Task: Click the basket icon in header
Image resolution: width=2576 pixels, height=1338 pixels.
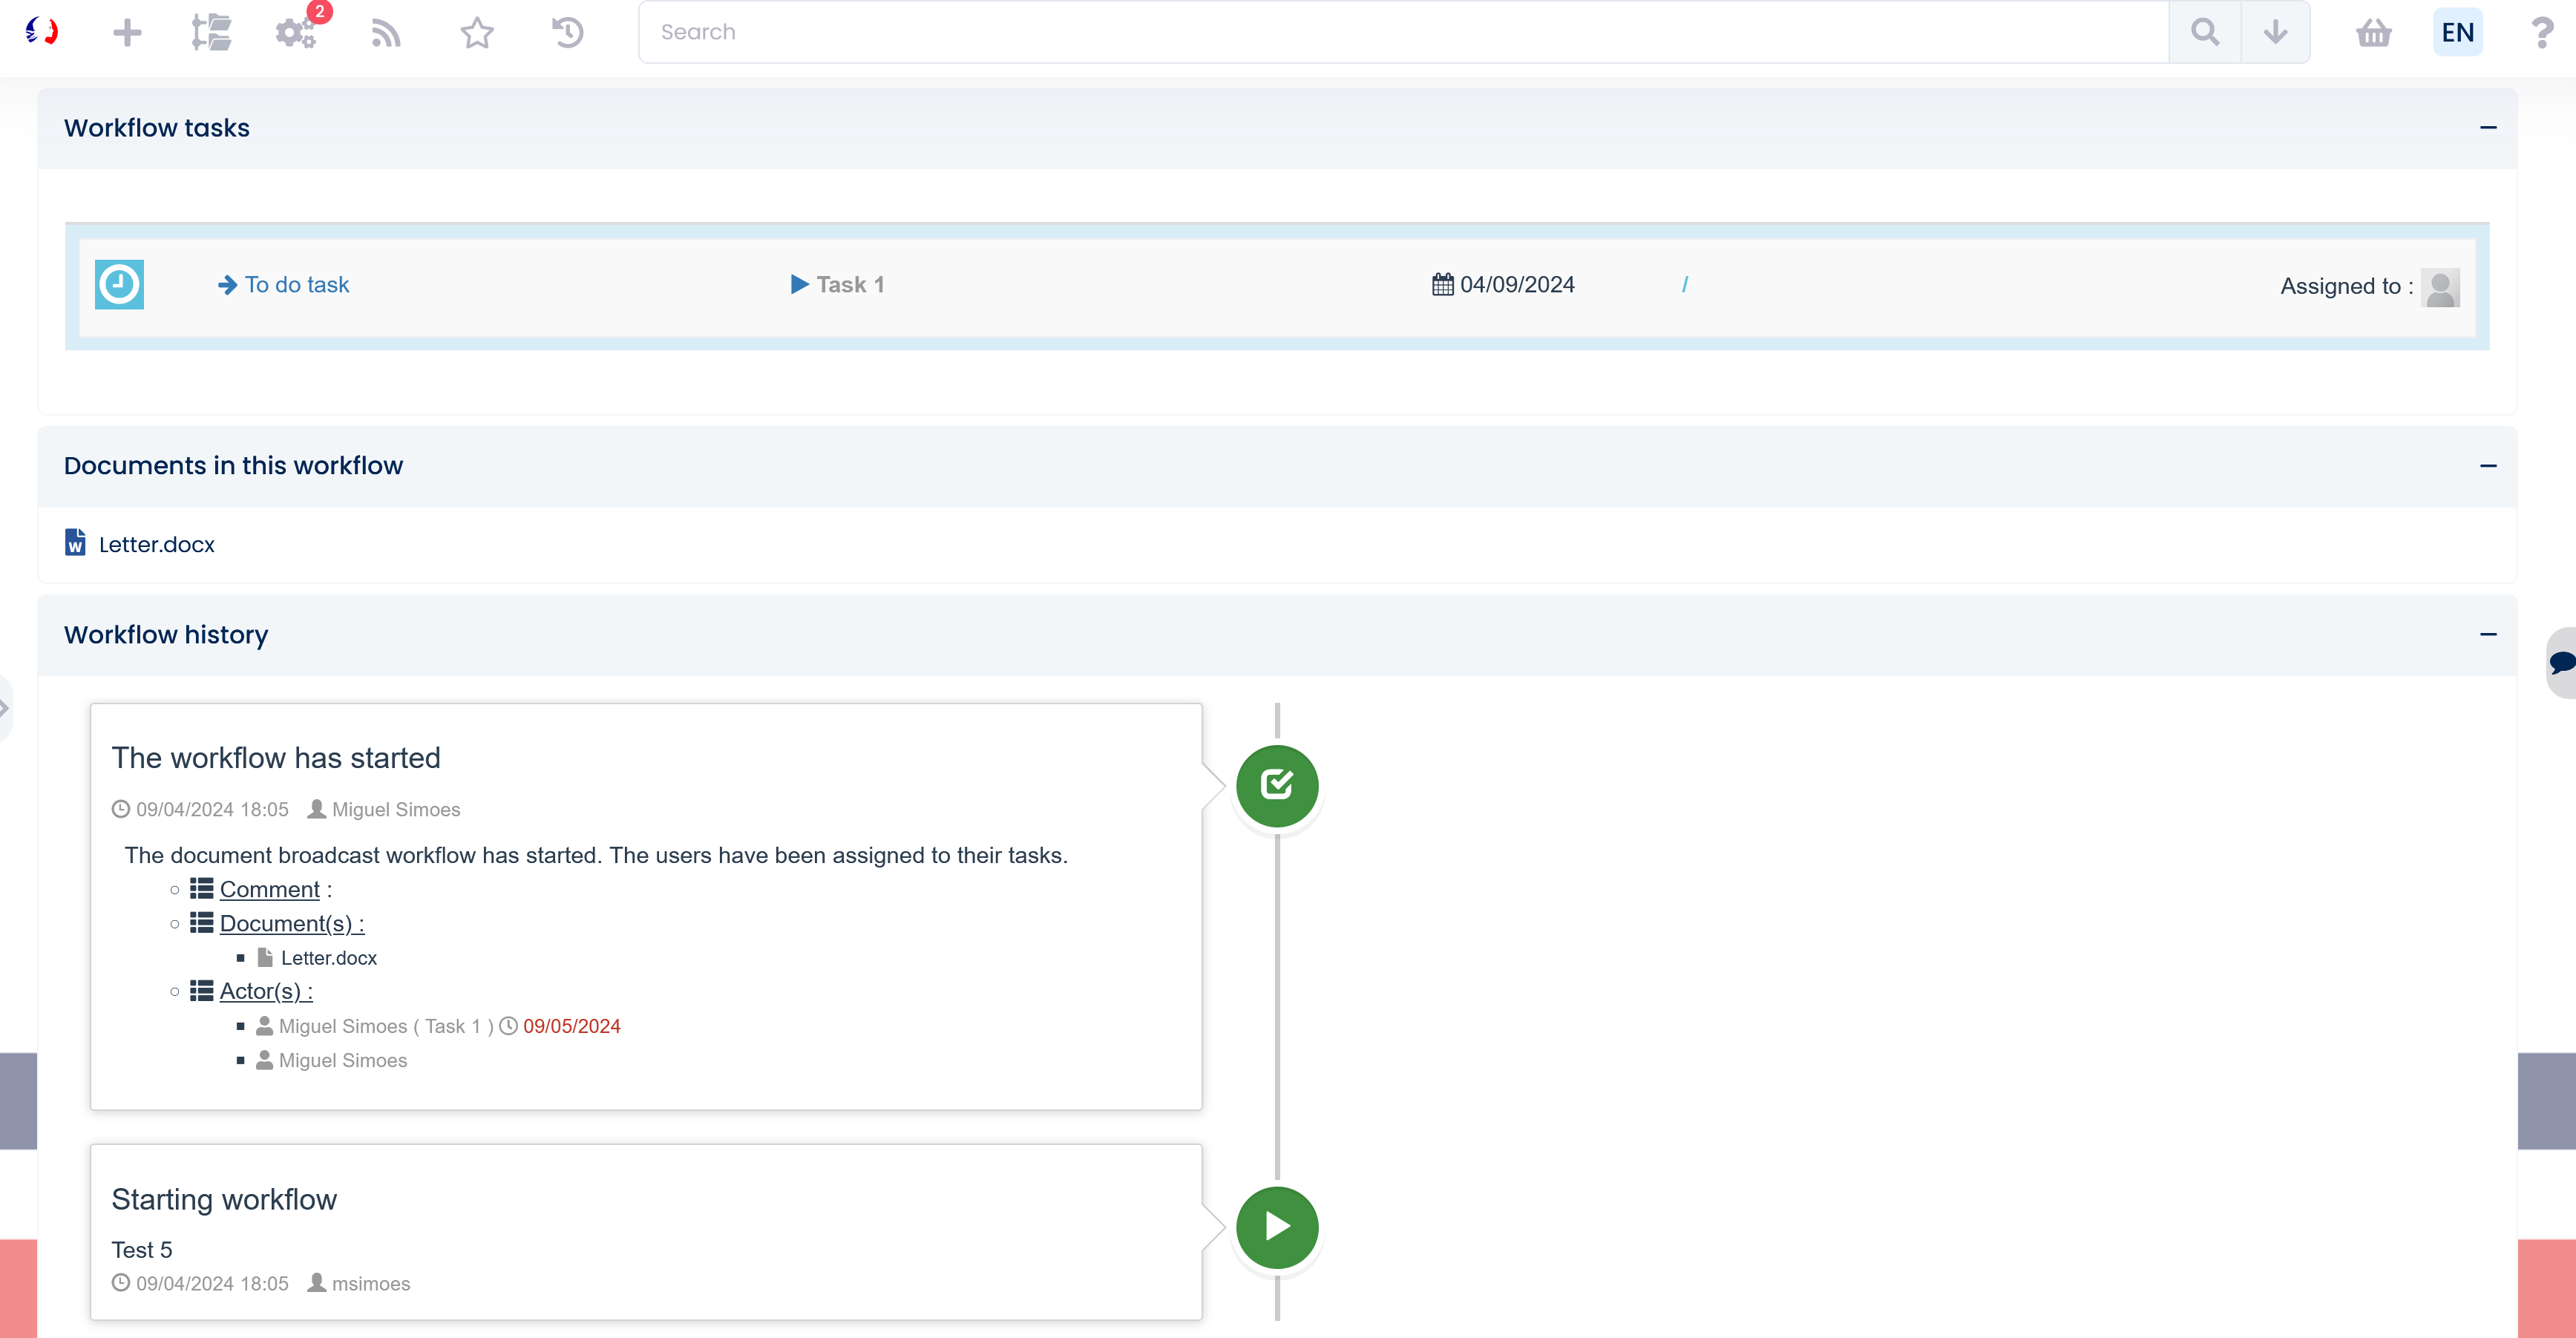Action: point(2373,33)
